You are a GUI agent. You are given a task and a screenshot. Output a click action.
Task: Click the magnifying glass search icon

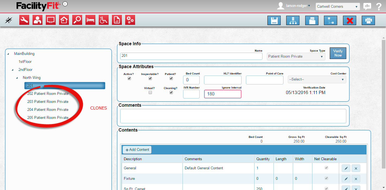coord(77,20)
